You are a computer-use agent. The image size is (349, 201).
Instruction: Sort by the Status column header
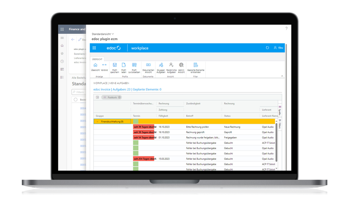(227, 116)
